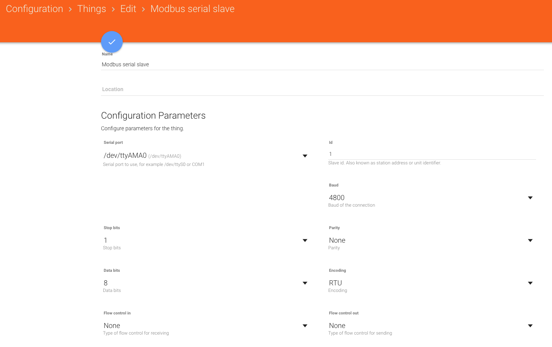Image resolution: width=552 pixels, height=347 pixels.
Task: Click the slave Id input field
Action: tap(432, 154)
